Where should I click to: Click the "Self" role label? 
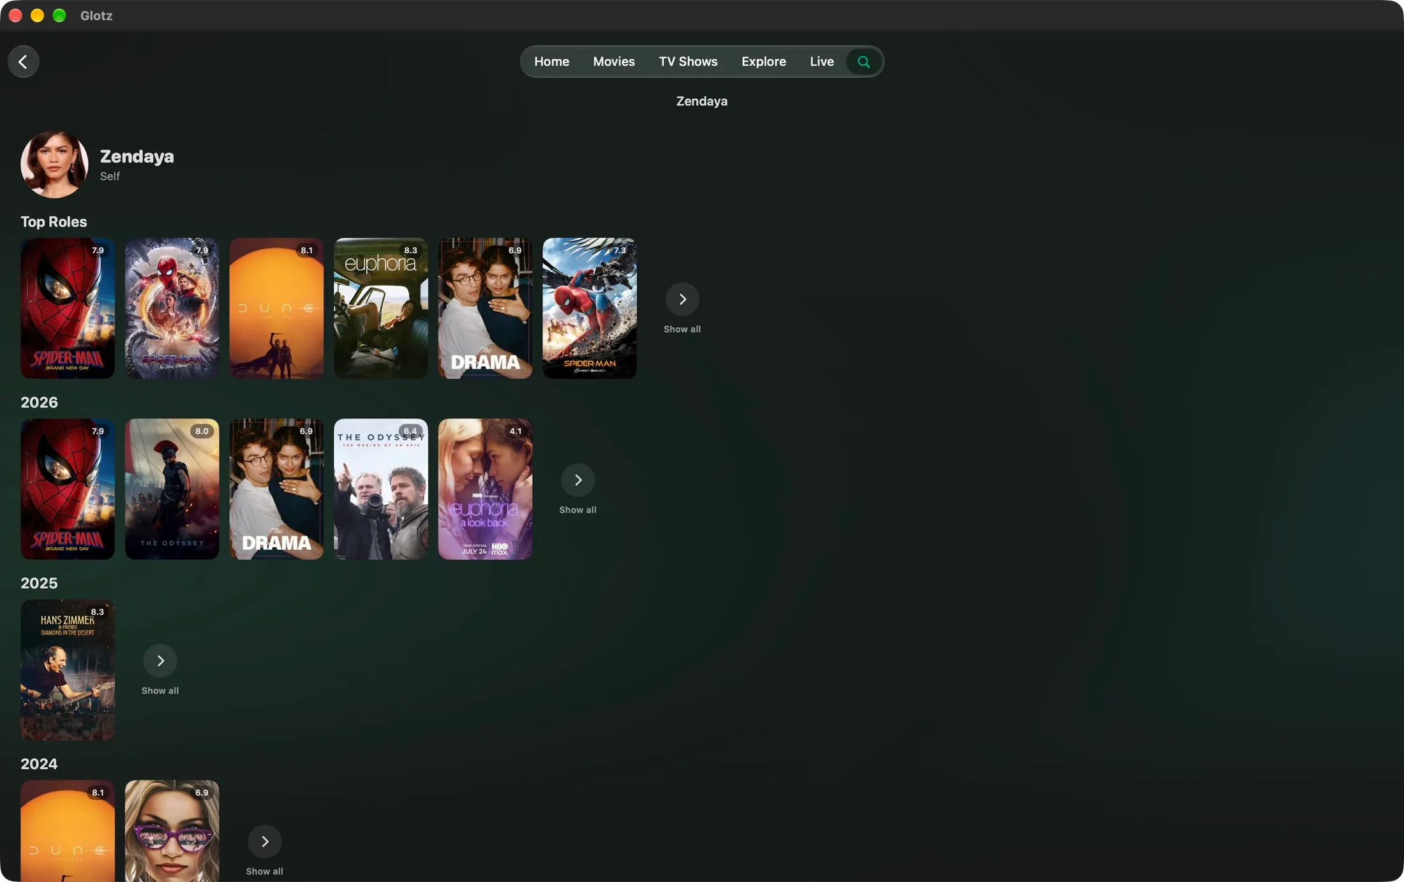110,176
